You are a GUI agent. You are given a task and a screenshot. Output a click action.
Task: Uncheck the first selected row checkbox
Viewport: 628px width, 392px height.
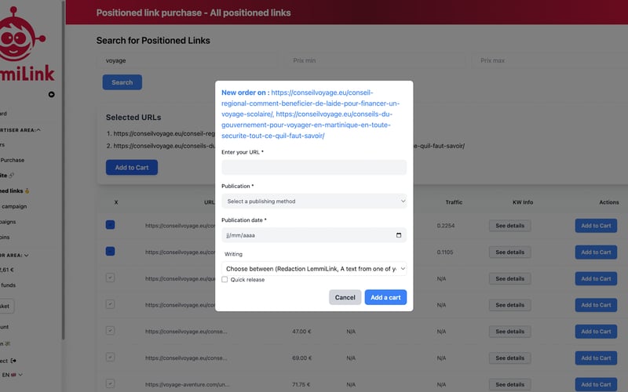(x=110, y=225)
